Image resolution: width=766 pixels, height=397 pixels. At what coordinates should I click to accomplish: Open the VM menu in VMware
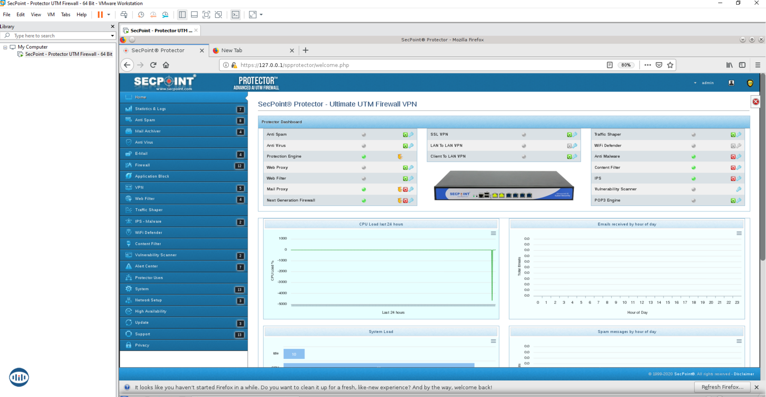pyautogui.click(x=51, y=15)
